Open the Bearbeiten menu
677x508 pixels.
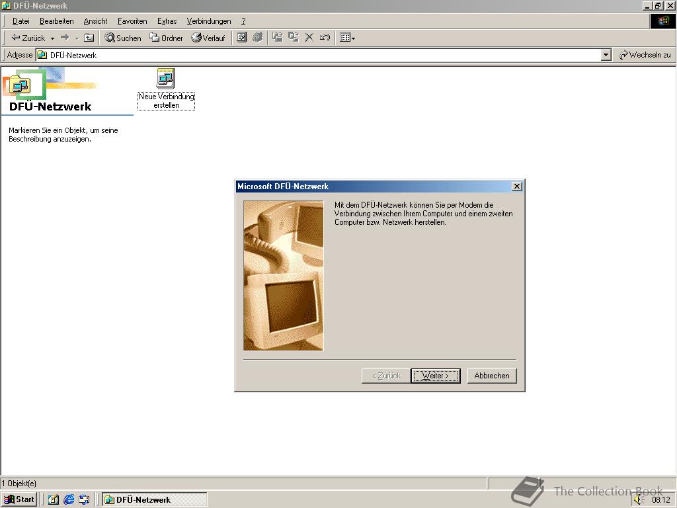pos(57,21)
